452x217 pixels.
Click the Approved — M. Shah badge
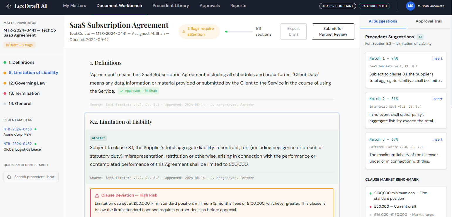138,91
